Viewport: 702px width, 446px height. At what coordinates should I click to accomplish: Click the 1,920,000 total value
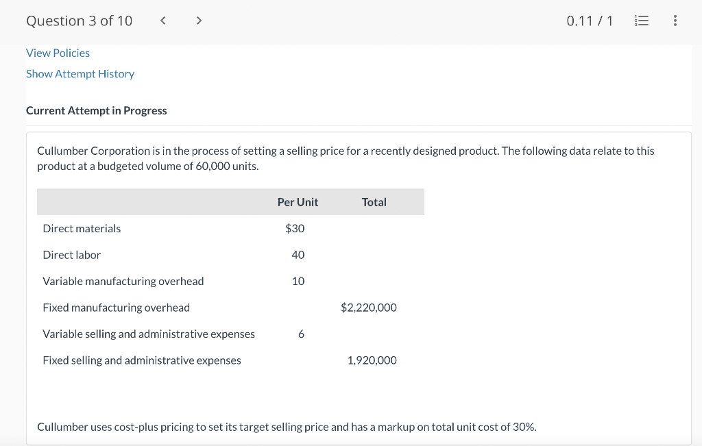coord(372,360)
